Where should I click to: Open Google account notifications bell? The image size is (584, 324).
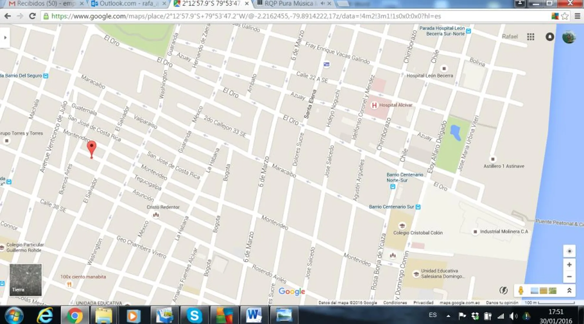(x=550, y=37)
